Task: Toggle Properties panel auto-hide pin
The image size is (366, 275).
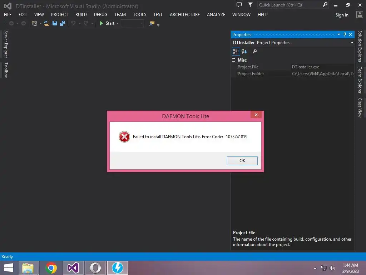Action: (x=345, y=34)
